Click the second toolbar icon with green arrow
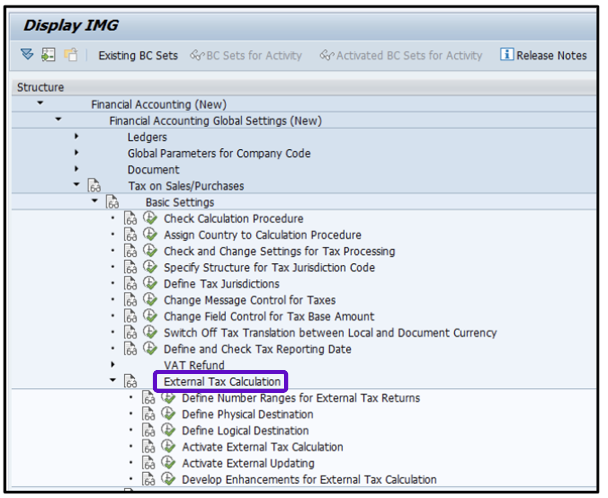The height and width of the screenshot is (498, 608). coord(48,55)
